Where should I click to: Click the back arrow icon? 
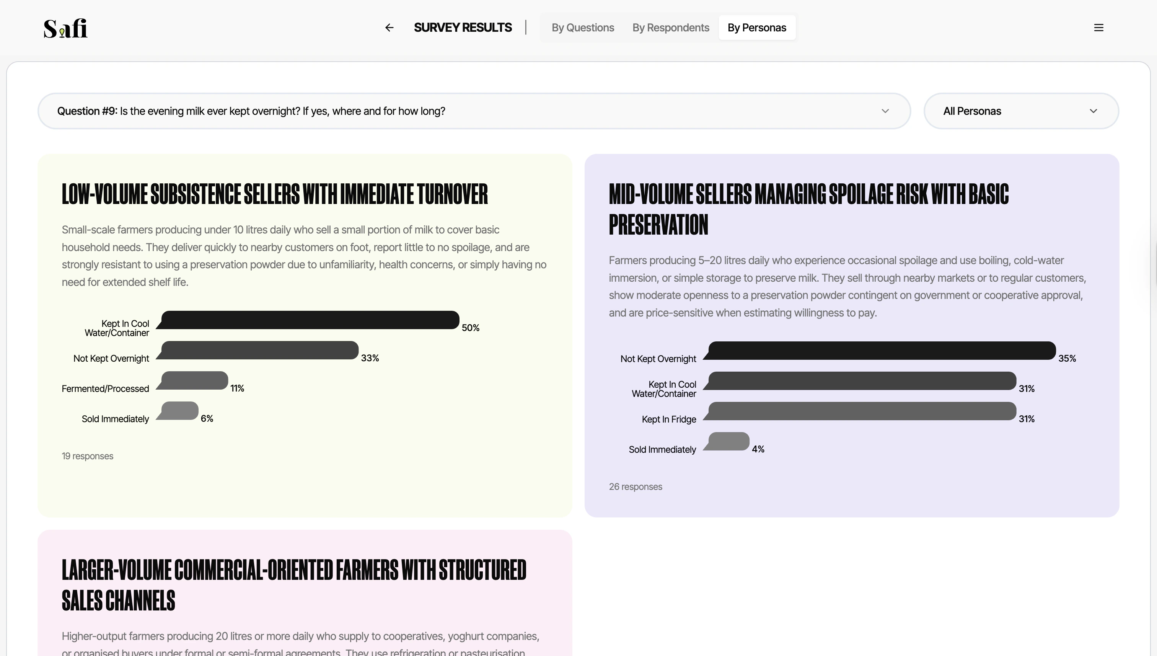tap(389, 28)
